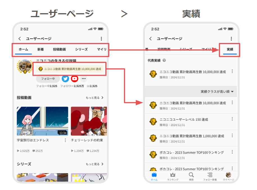Screen dimensions: 257x190
Task: Tap trophy icon of ユーザーレベル 150 row
Action: click(x=153, y=122)
